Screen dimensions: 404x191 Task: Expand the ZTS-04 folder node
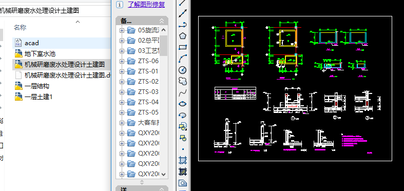(x=122, y=102)
